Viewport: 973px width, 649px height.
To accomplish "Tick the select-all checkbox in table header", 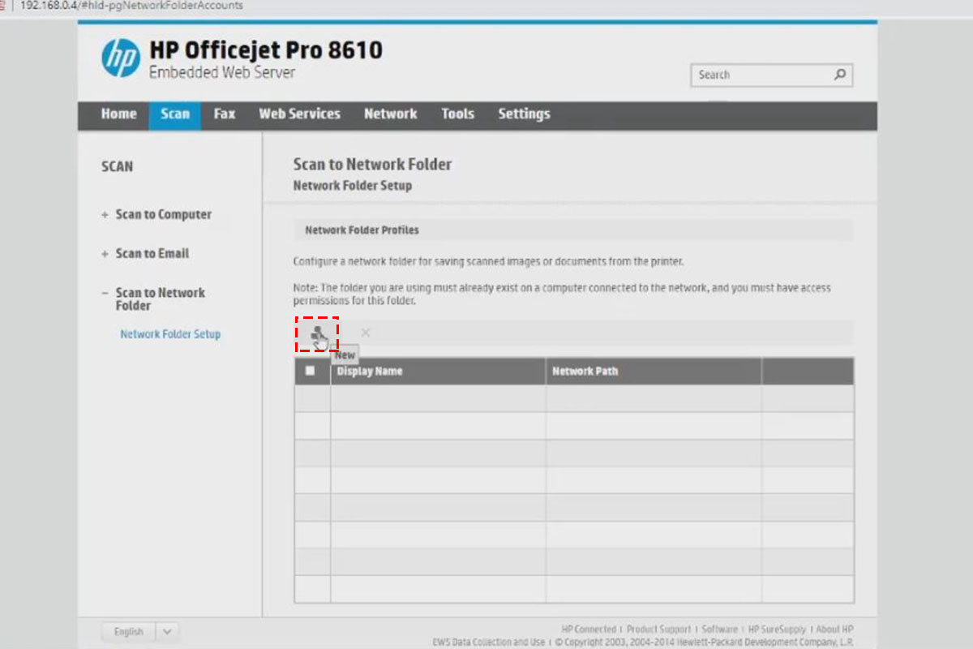I will click(311, 371).
